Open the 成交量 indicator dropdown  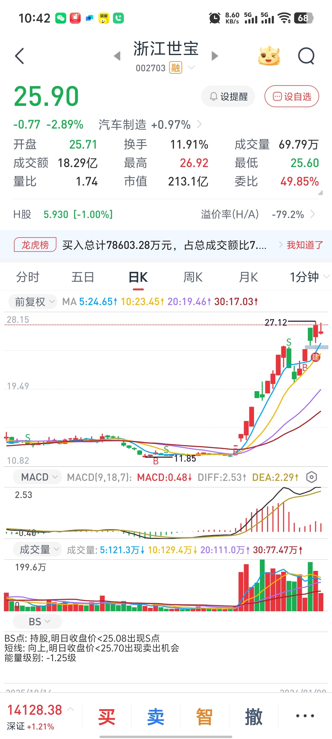click(37, 549)
